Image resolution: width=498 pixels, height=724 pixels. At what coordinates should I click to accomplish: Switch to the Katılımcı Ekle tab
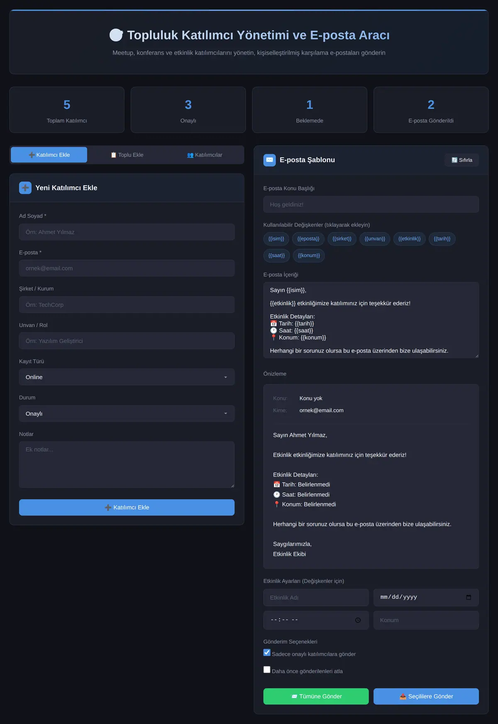pos(49,155)
